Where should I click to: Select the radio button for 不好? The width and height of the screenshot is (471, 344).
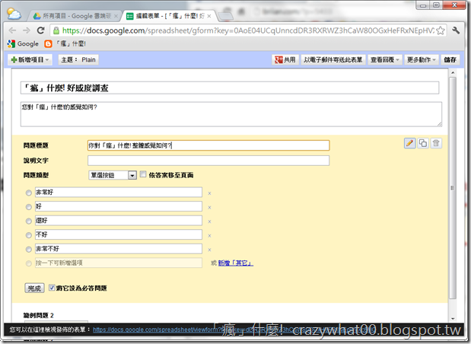tap(29, 235)
